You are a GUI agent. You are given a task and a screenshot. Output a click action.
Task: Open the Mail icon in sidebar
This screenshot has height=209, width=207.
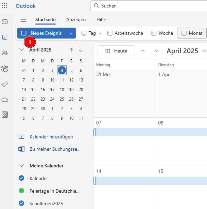[x=5, y=21]
